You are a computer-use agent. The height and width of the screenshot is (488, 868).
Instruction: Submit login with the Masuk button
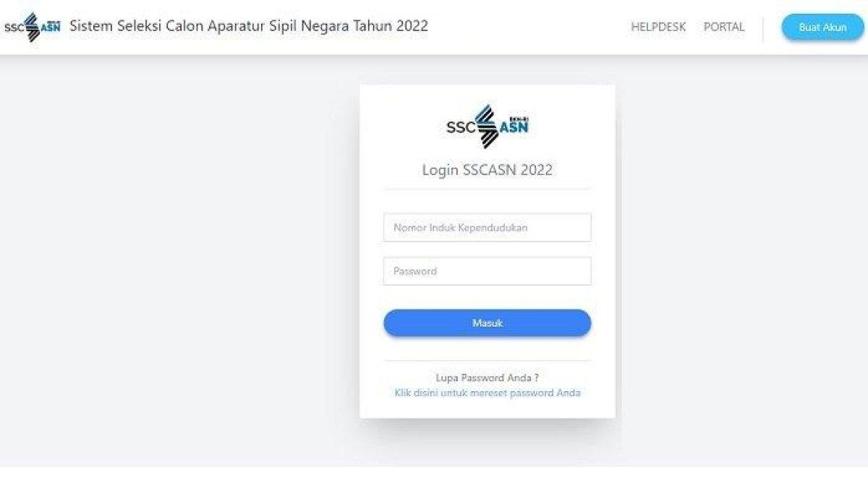488,323
